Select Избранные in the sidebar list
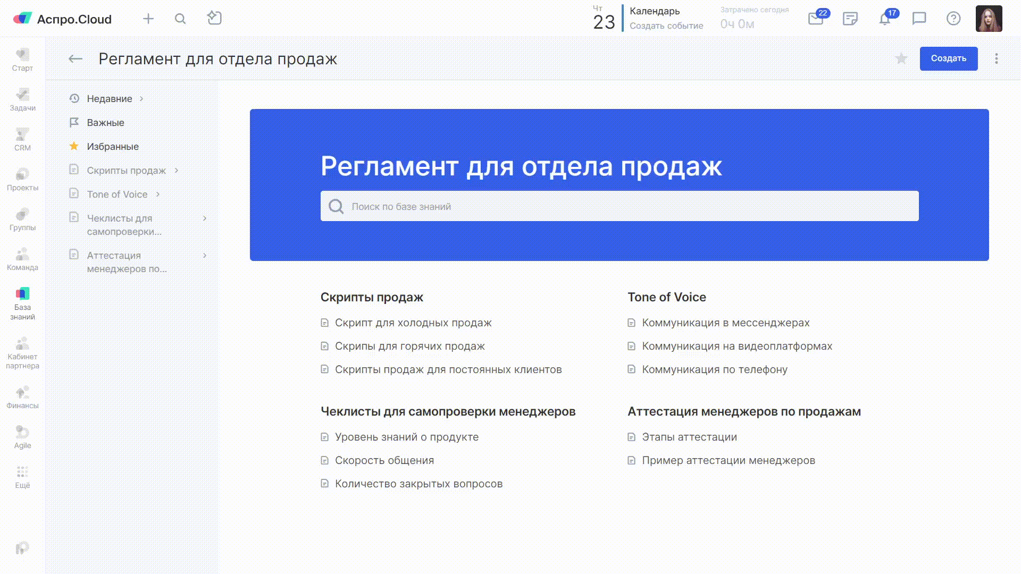 click(112, 147)
